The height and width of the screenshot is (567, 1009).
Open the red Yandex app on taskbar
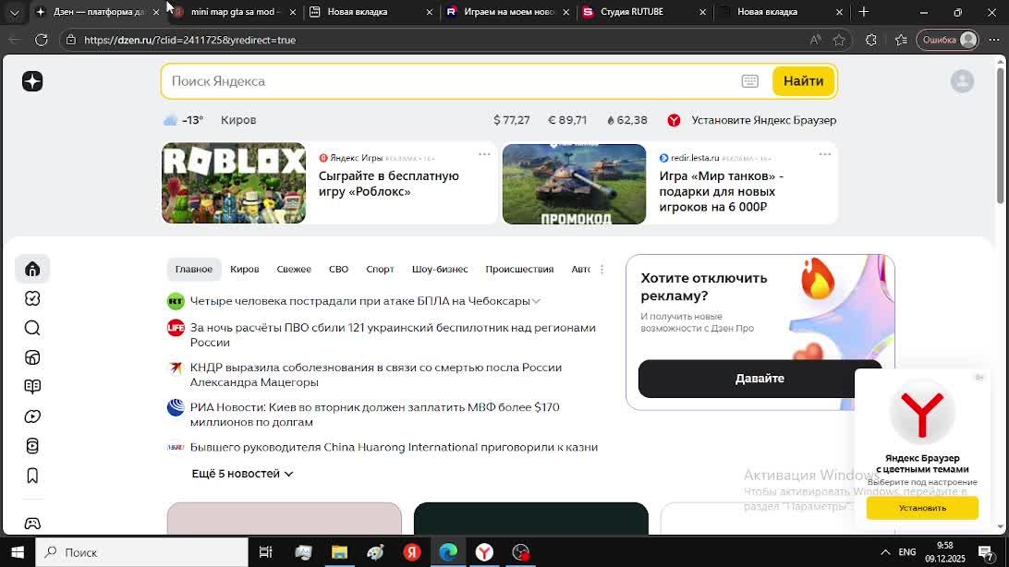click(412, 552)
